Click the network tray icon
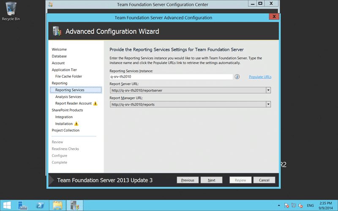 tap(293, 206)
